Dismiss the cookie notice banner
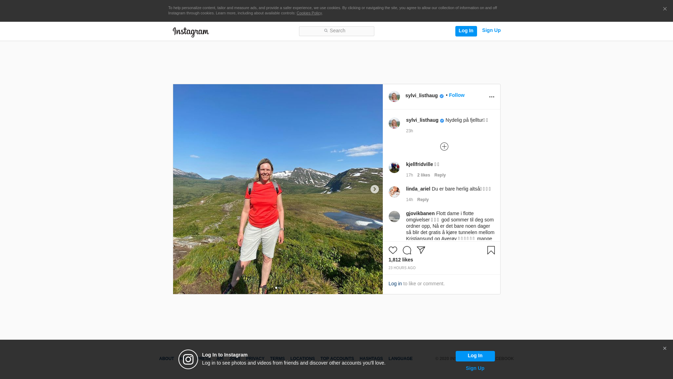This screenshot has width=673, height=379. point(665,9)
